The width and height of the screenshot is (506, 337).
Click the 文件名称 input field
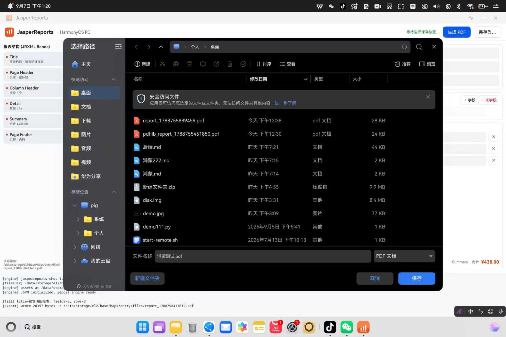tap(263, 256)
